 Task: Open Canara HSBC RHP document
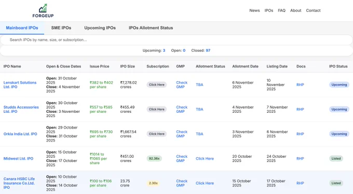(300, 183)
